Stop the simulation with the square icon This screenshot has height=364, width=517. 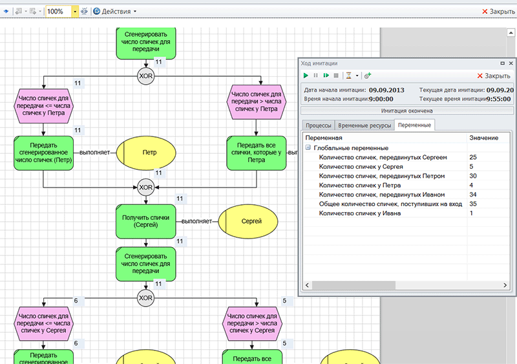[x=335, y=76]
